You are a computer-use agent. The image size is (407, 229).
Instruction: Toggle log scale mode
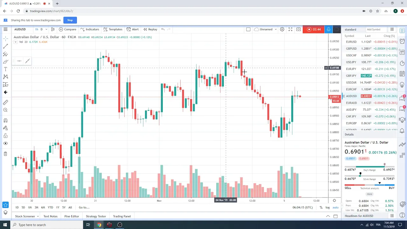328,207
